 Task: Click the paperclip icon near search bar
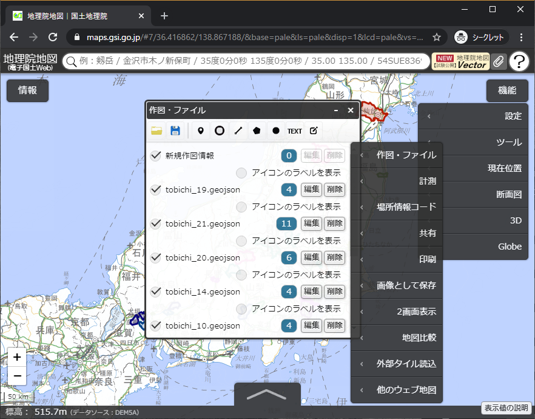pos(499,62)
